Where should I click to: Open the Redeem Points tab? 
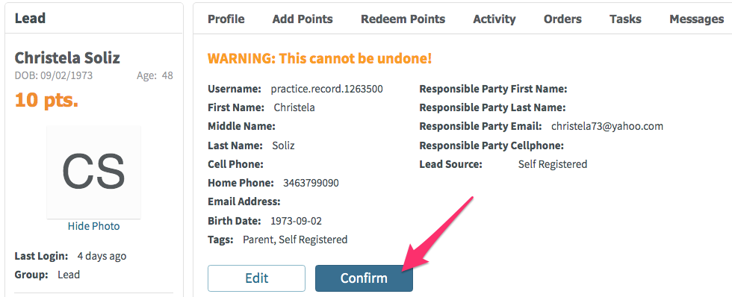click(403, 19)
